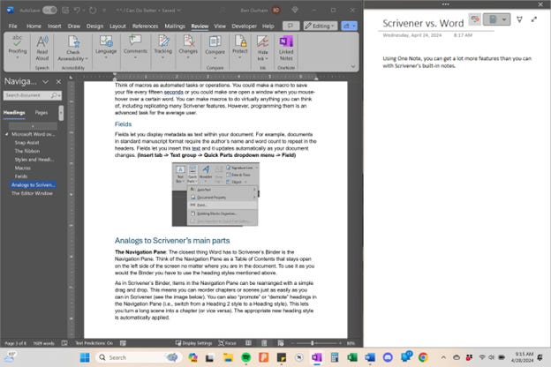The height and width of the screenshot is (367, 551).
Task: Click the zoom in plus button
Action: point(340,343)
